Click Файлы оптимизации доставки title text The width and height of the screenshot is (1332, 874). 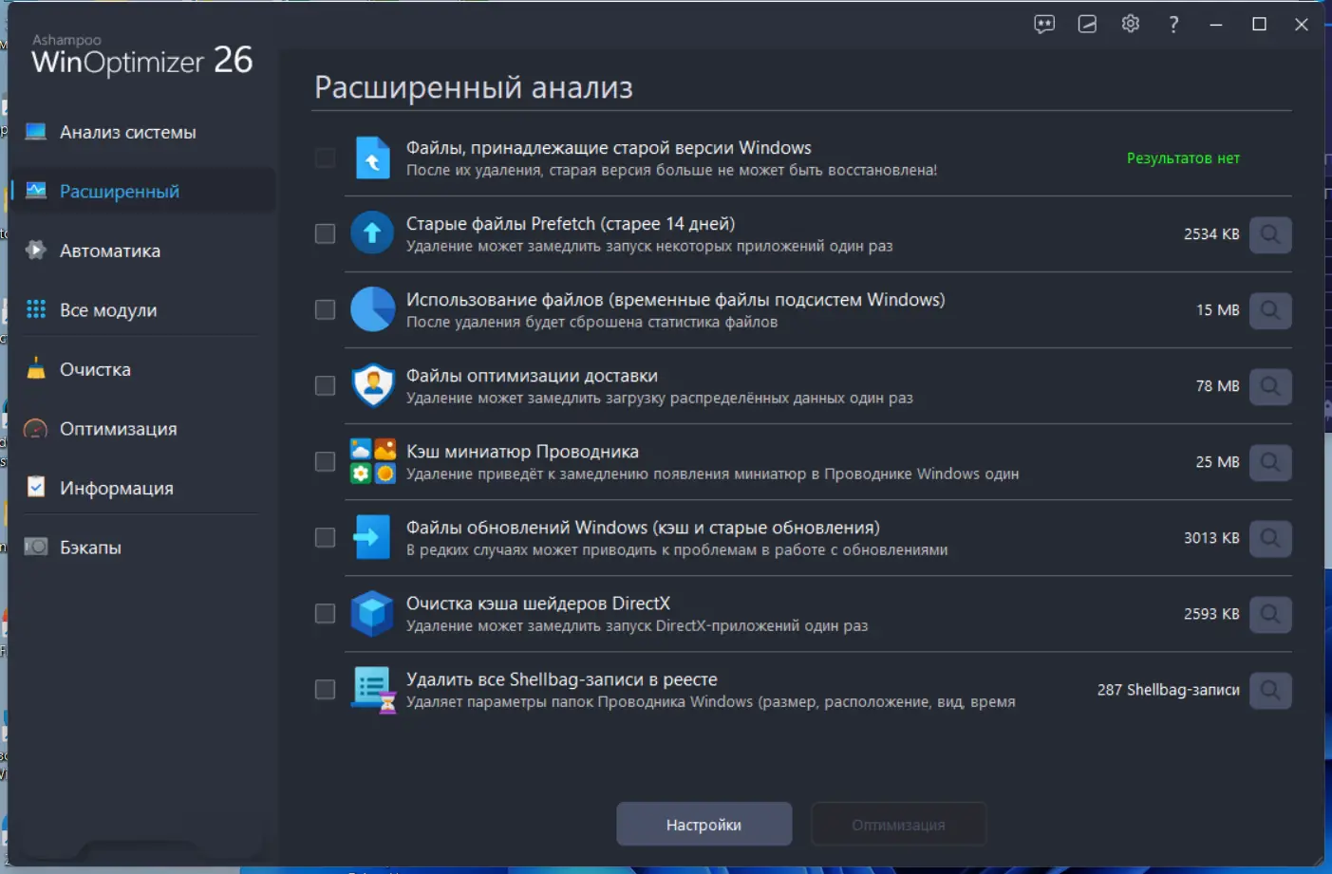click(x=532, y=376)
